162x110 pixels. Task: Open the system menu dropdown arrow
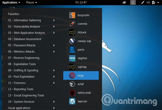pyautogui.click(x=158, y=3)
